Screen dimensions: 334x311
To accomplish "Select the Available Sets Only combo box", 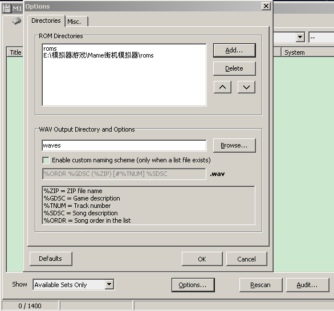I will point(74,285).
